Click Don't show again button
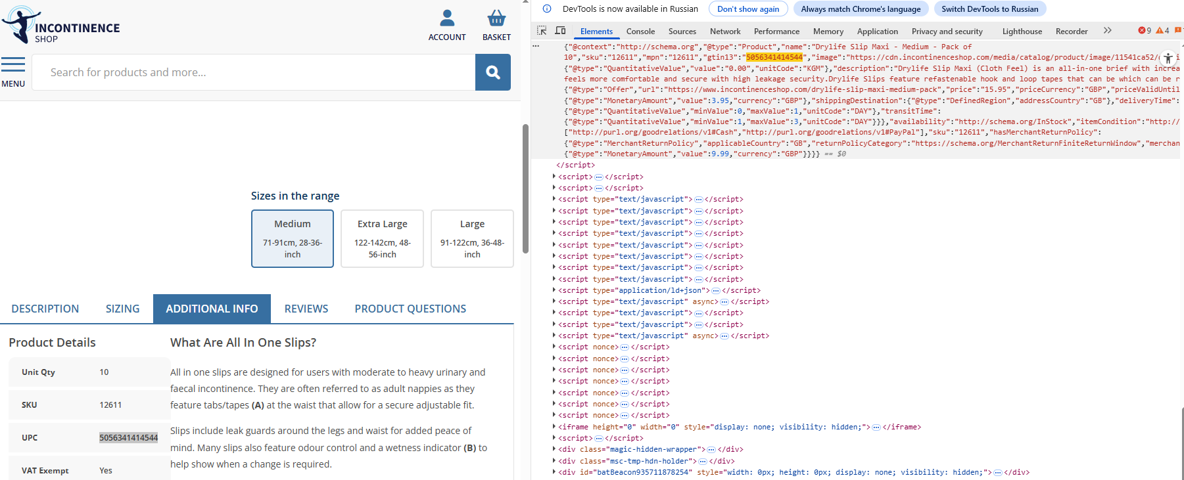The image size is (1184, 480). pyautogui.click(x=748, y=9)
